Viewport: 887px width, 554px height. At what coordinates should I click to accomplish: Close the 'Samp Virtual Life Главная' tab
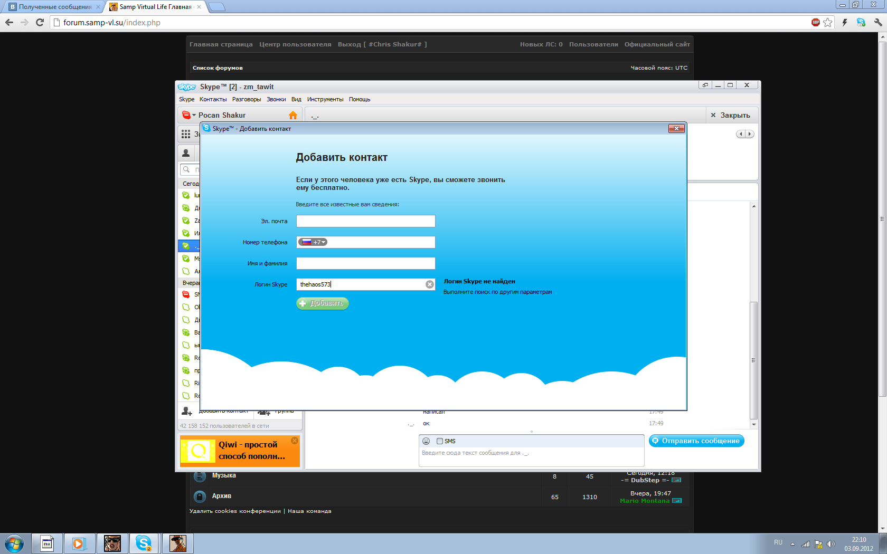199,7
